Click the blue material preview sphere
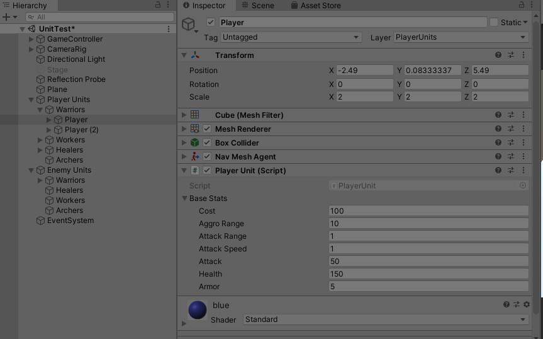543x339 pixels. coord(198,310)
